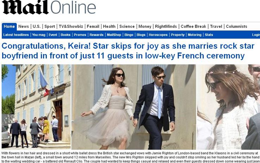The height and width of the screenshot is (163, 260).
Task: Open the town hall photo thumbnail
Action: [x=36, y=107]
